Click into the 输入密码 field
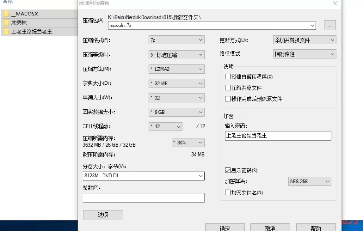The image size is (363, 231). point(278,136)
